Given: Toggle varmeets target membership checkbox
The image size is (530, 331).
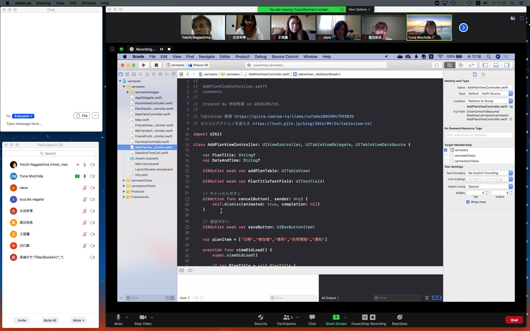Looking at the screenshot, I should [446, 150].
